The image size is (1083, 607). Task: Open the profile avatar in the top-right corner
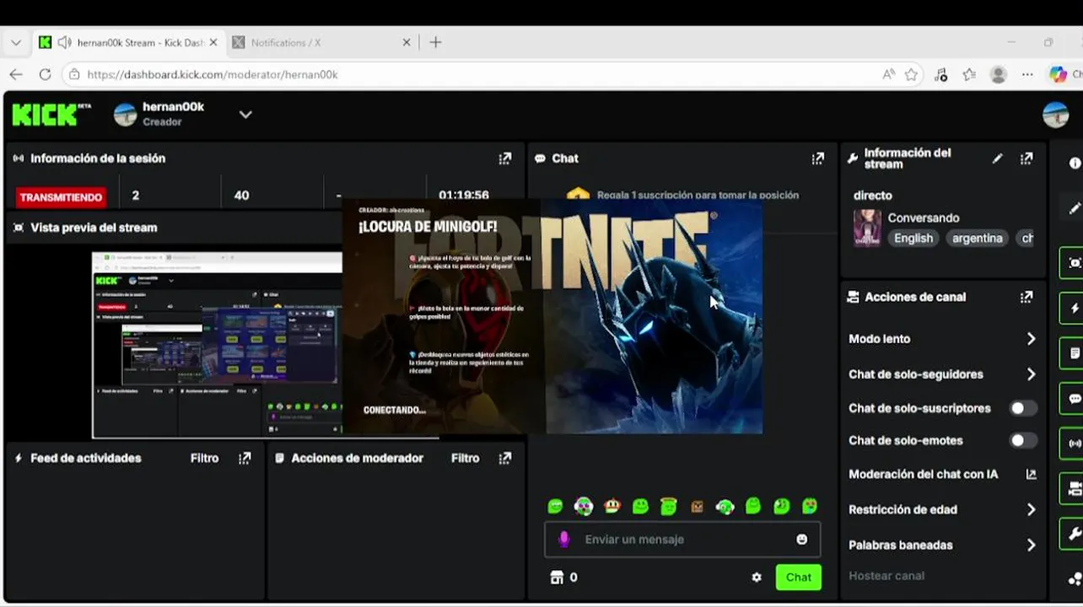[x=1056, y=115]
